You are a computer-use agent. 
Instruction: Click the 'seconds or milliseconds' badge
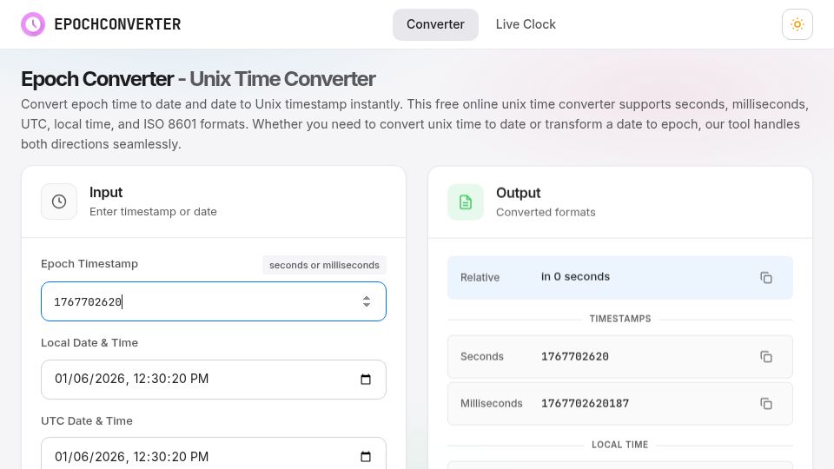[x=324, y=265]
